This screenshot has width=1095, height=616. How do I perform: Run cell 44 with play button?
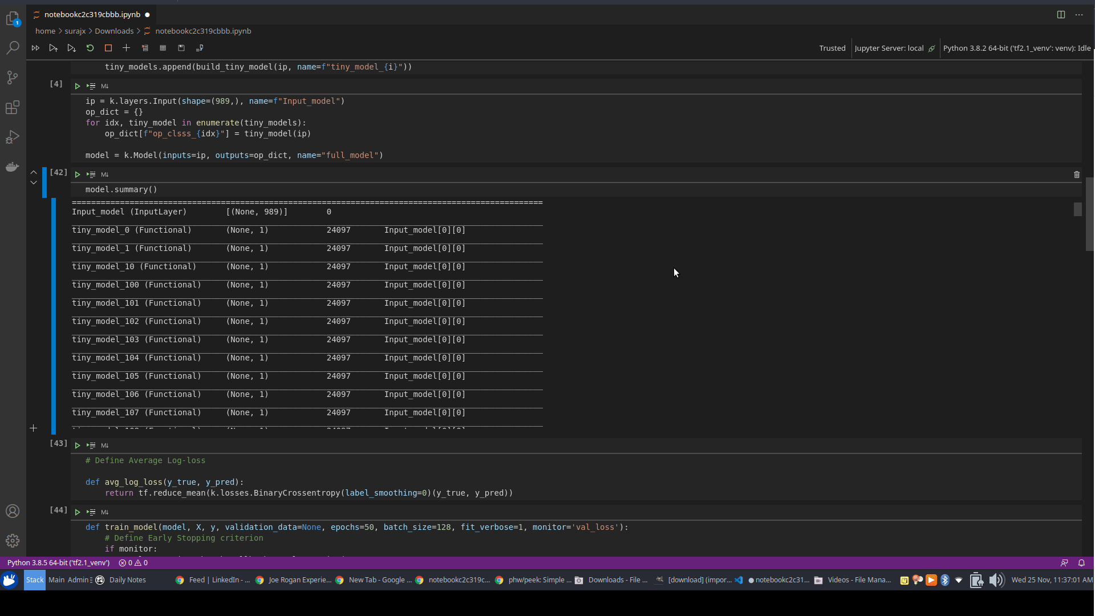pyautogui.click(x=78, y=512)
